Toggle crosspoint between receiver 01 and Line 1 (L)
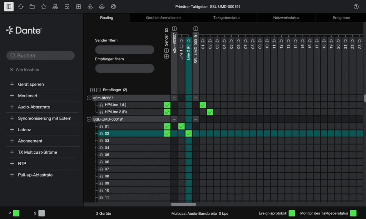The image size is (366, 219). pyautogui.click(x=181, y=126)
